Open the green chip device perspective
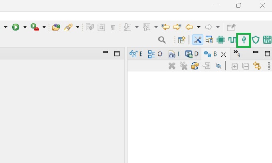 221,40
